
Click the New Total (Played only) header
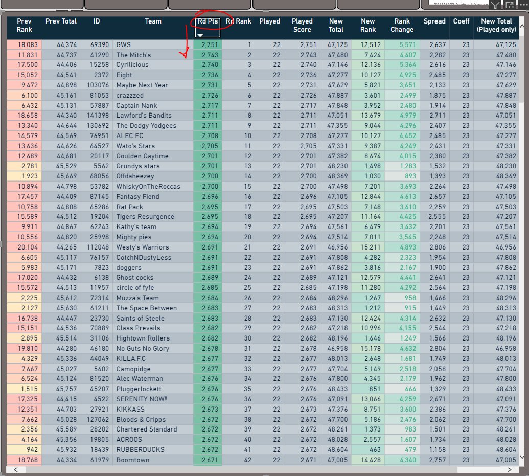496,25
